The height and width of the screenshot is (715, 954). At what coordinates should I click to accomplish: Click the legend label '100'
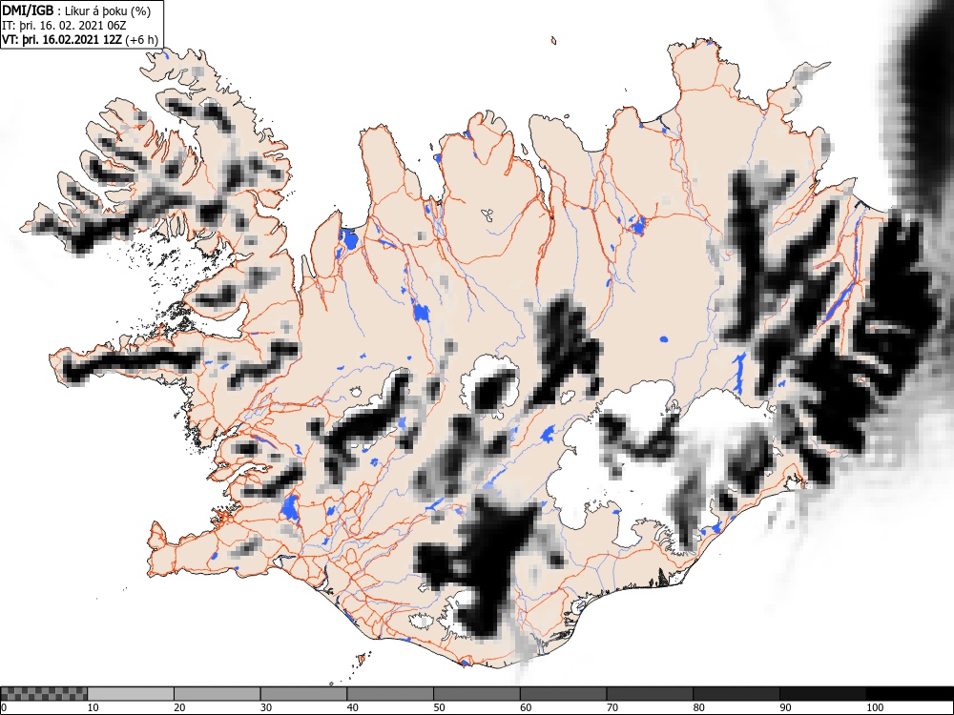[874, 707]
